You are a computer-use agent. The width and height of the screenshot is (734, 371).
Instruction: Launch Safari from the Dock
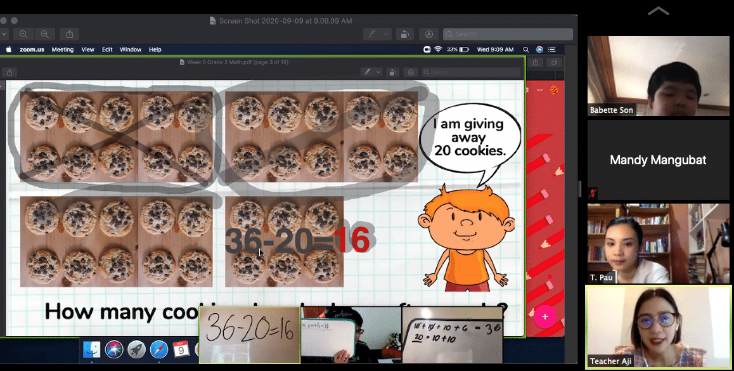coord(158,349)
